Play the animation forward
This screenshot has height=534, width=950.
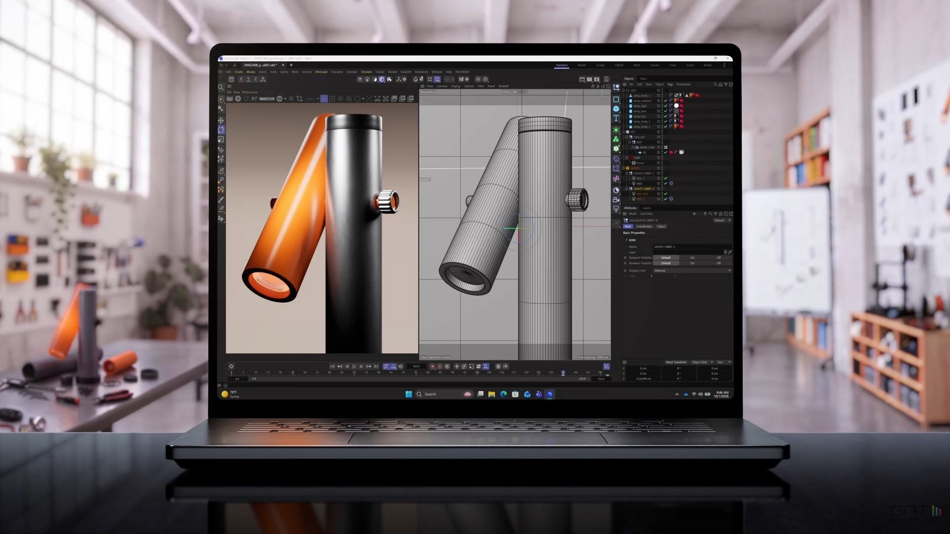354,366
